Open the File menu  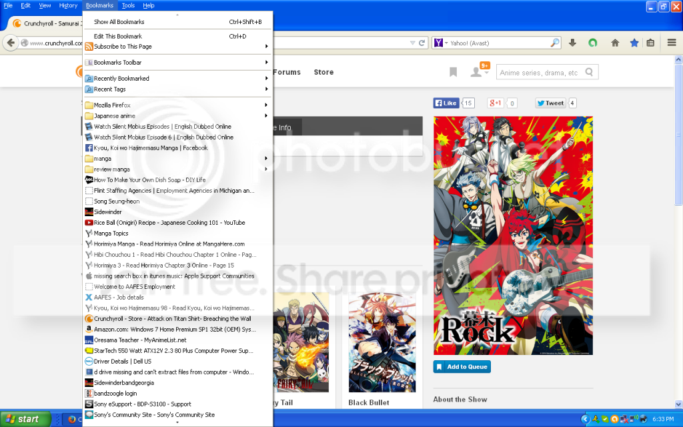[8, 5]
